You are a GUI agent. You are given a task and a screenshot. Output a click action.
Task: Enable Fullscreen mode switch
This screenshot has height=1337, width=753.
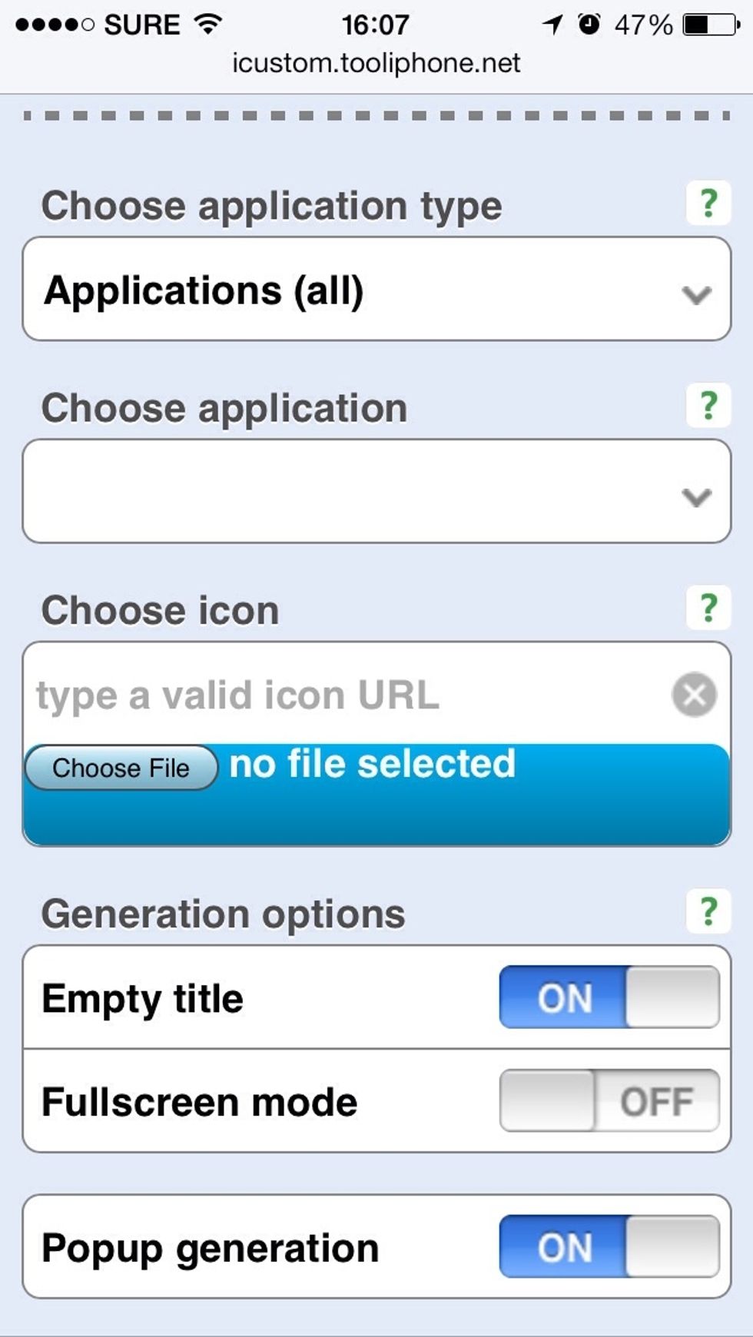[609, 1100]
